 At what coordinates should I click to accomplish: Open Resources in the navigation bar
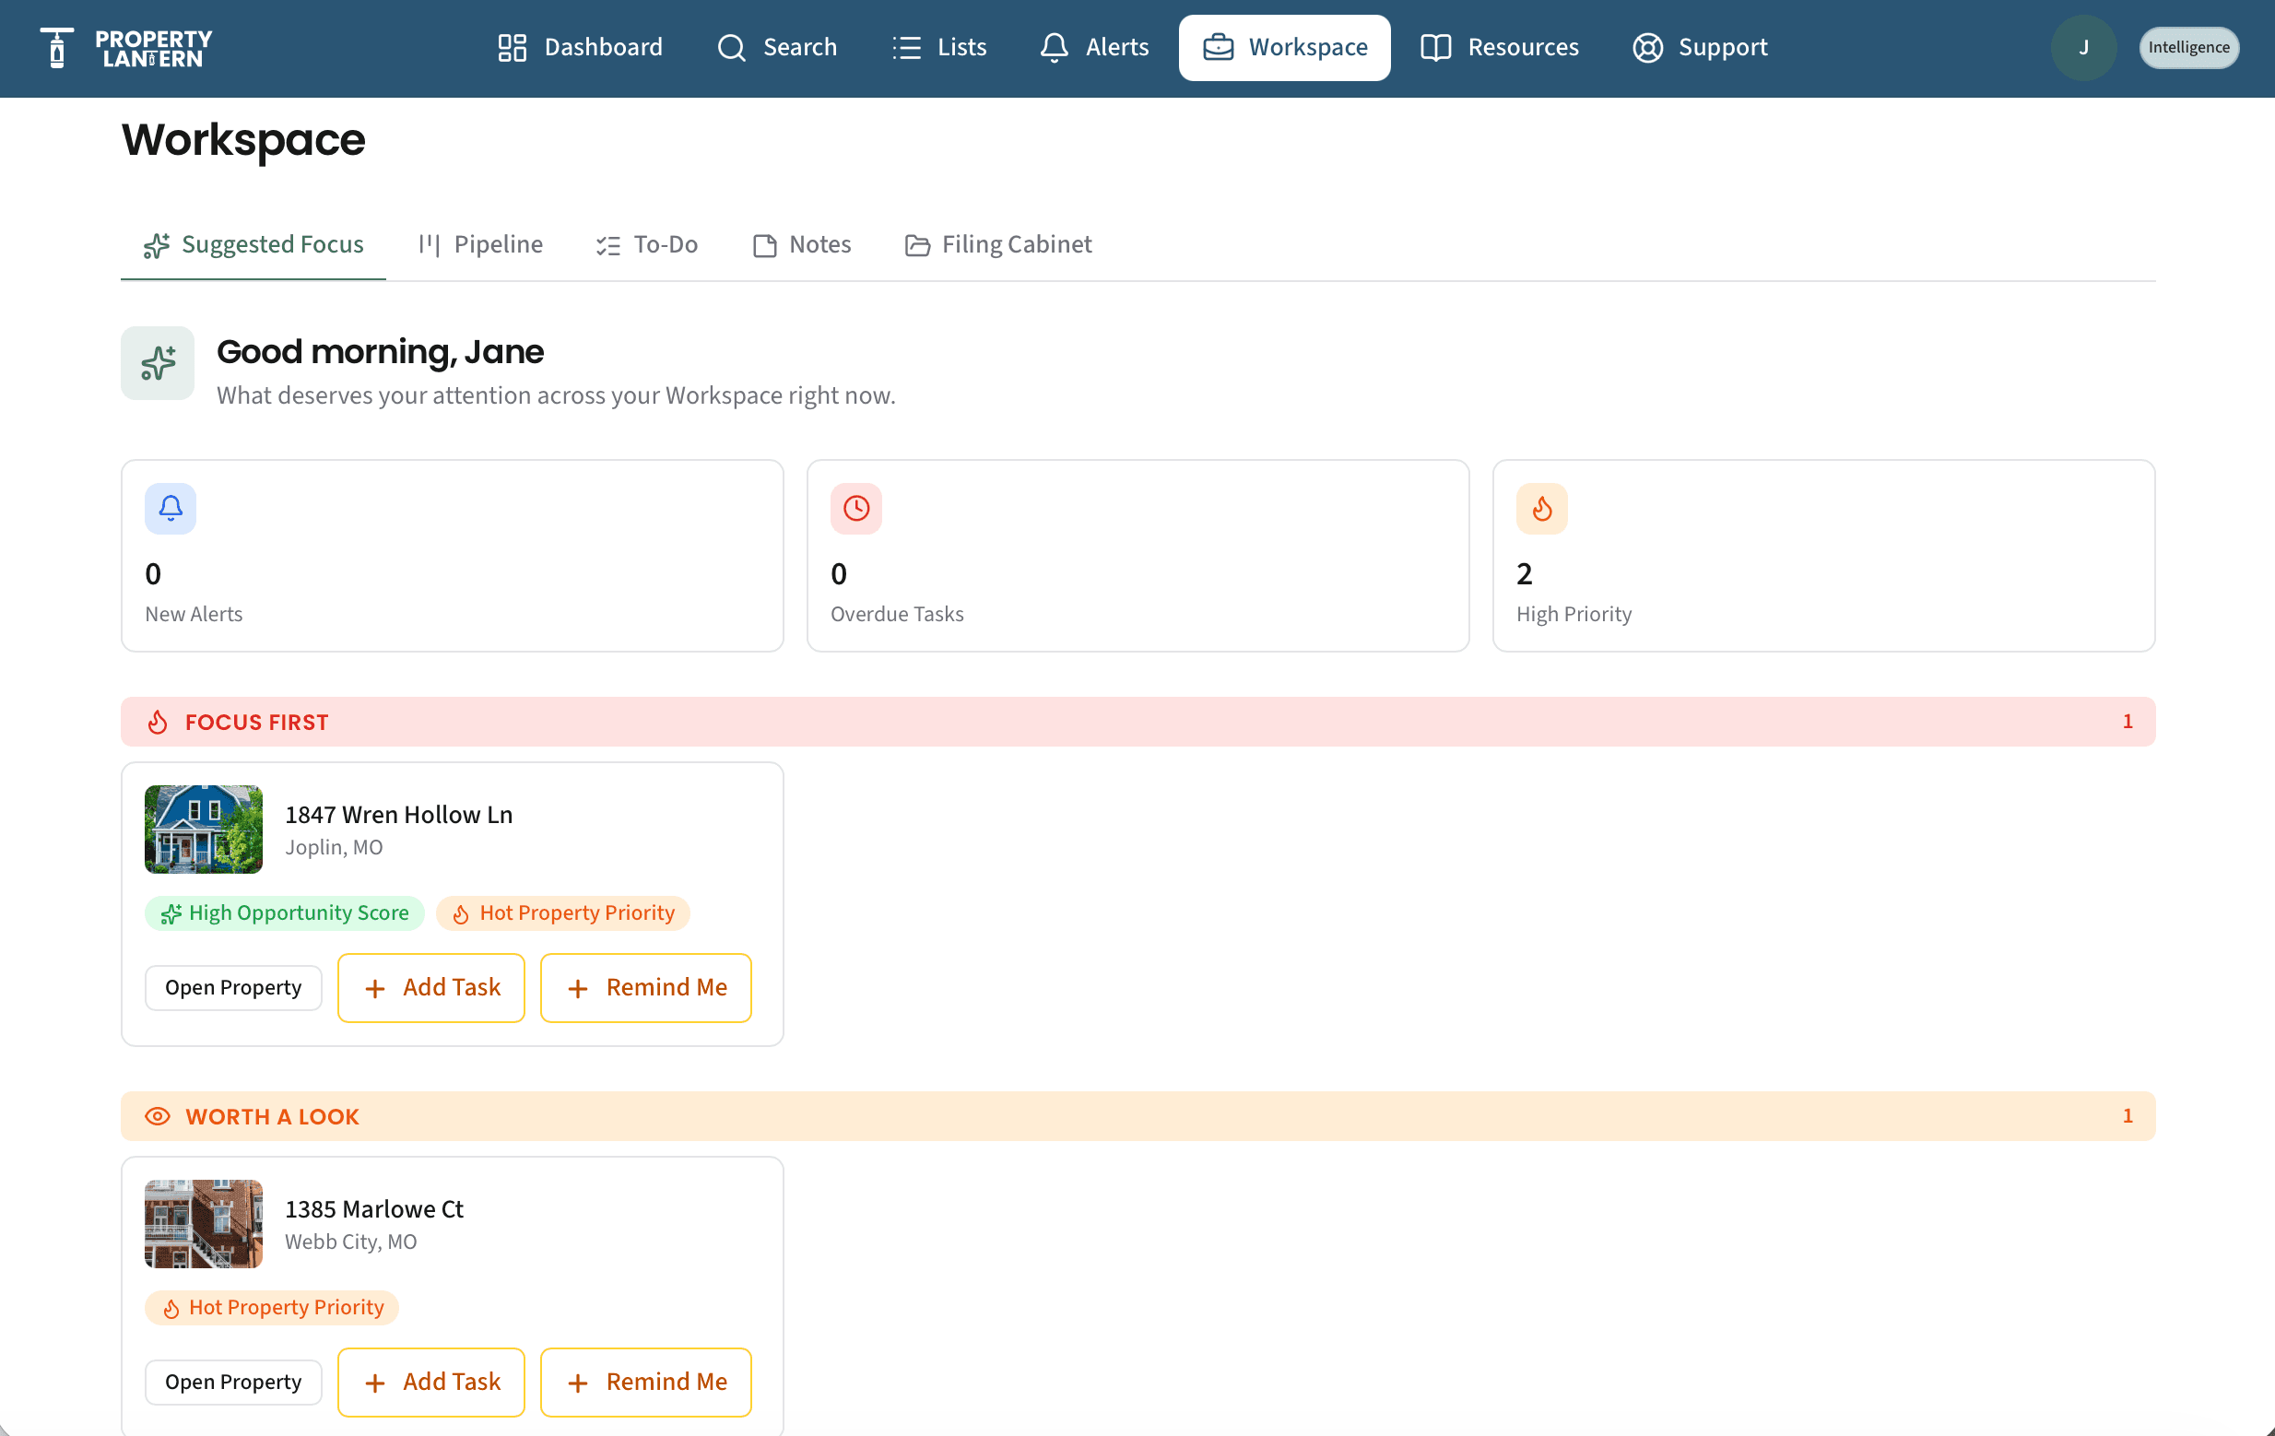coord(1500,47)
